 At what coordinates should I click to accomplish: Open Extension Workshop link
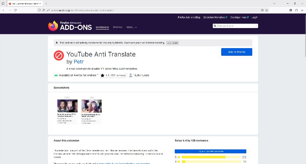tap(215, 17)
